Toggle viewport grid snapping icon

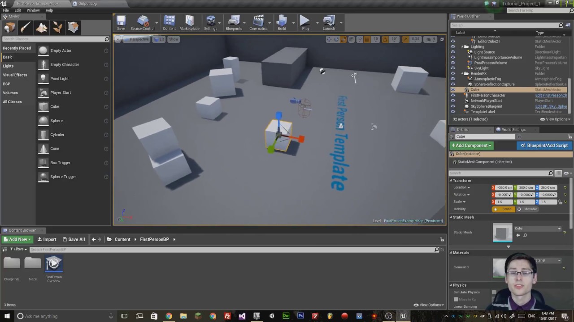point(367,39)
